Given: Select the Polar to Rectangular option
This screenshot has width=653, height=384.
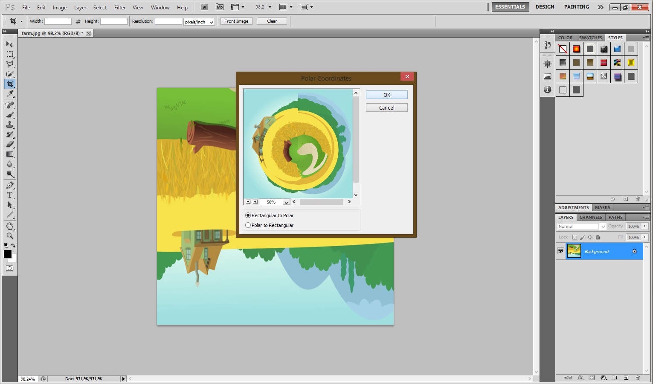Looking at the screenshot, I should click(x=248, y=225).
